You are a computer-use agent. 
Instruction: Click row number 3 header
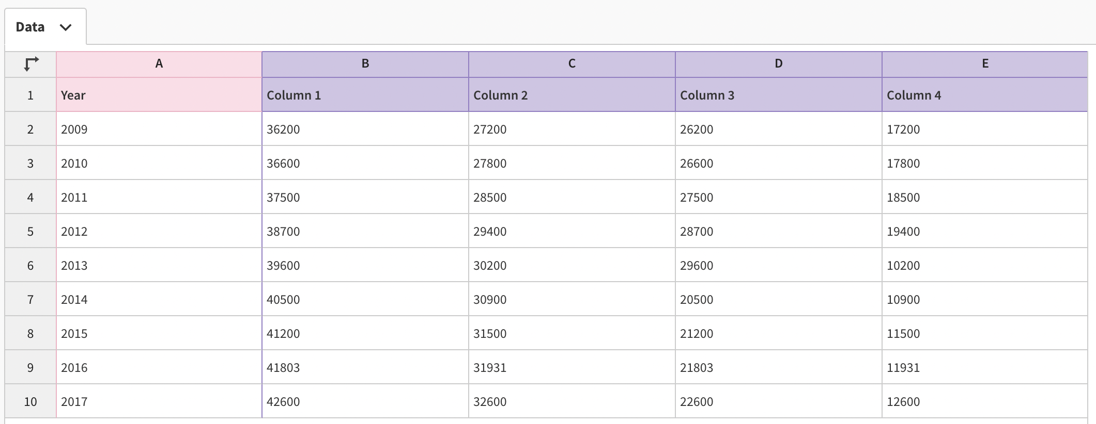click(x=30, y=163)
